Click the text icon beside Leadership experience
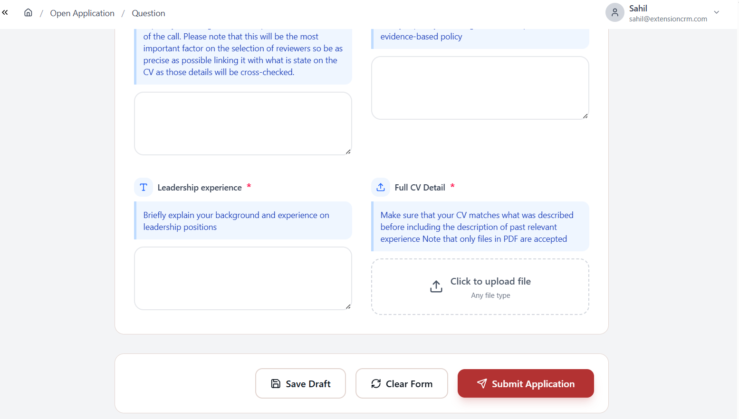This screenshot has width=739, height=419. [144, 187]
